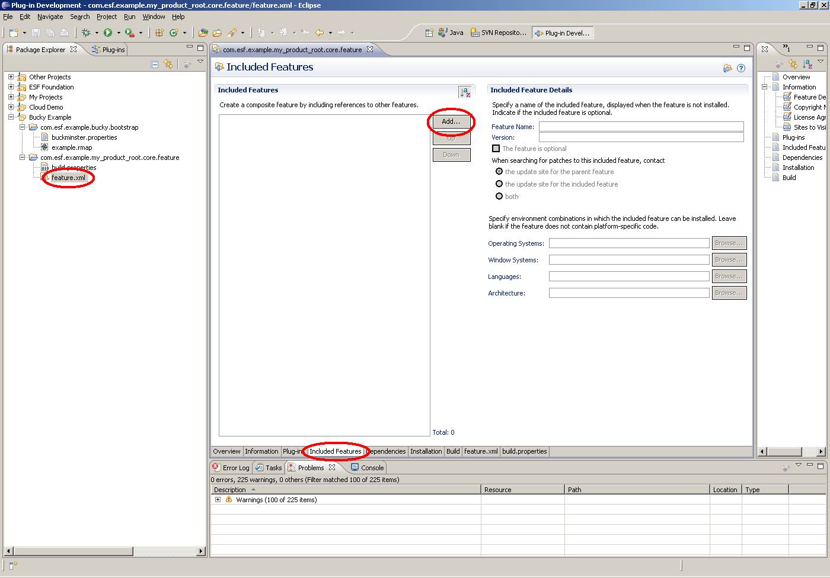
Task: Close the com.esf.example feature editor tab
Action: (370, 49)
